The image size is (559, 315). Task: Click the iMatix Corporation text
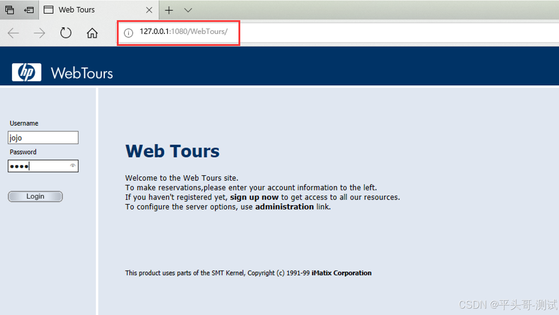(x=341, y=273)
